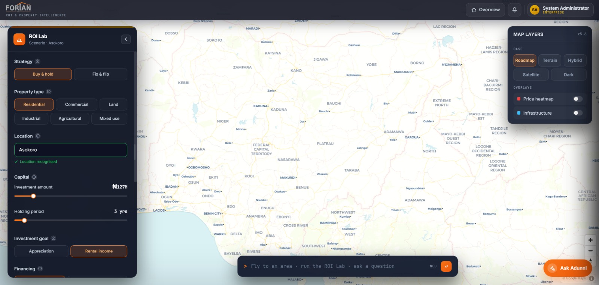Click the home icon in Overview
This screenshot has height=285, width=599.
tap(474, 10)
